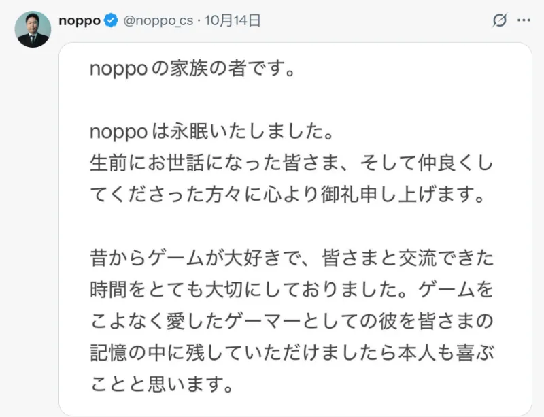Open noppo's profile picture
Screen dimensions: 544x417
click(33, 29)
